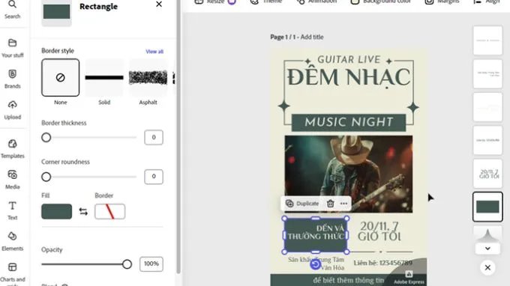
Task: Select the Asphalt border style
Action: 148,78
